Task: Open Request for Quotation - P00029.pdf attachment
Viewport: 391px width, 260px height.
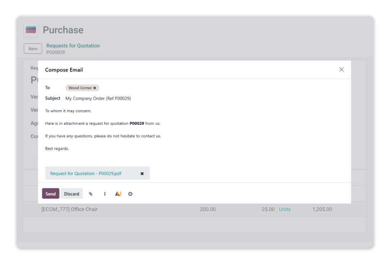Action: pos(86,174)
